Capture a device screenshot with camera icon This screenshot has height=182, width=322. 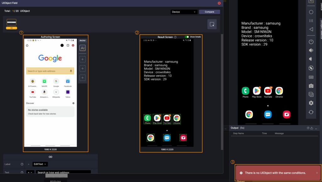[311, 86]
